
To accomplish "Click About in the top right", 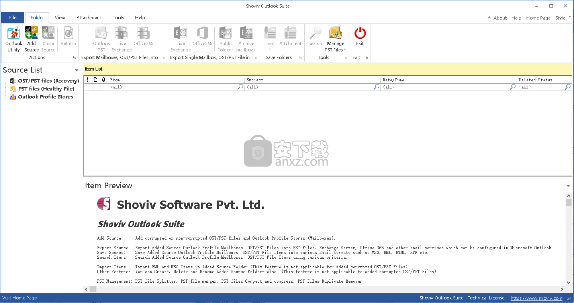I will (500, 18).
